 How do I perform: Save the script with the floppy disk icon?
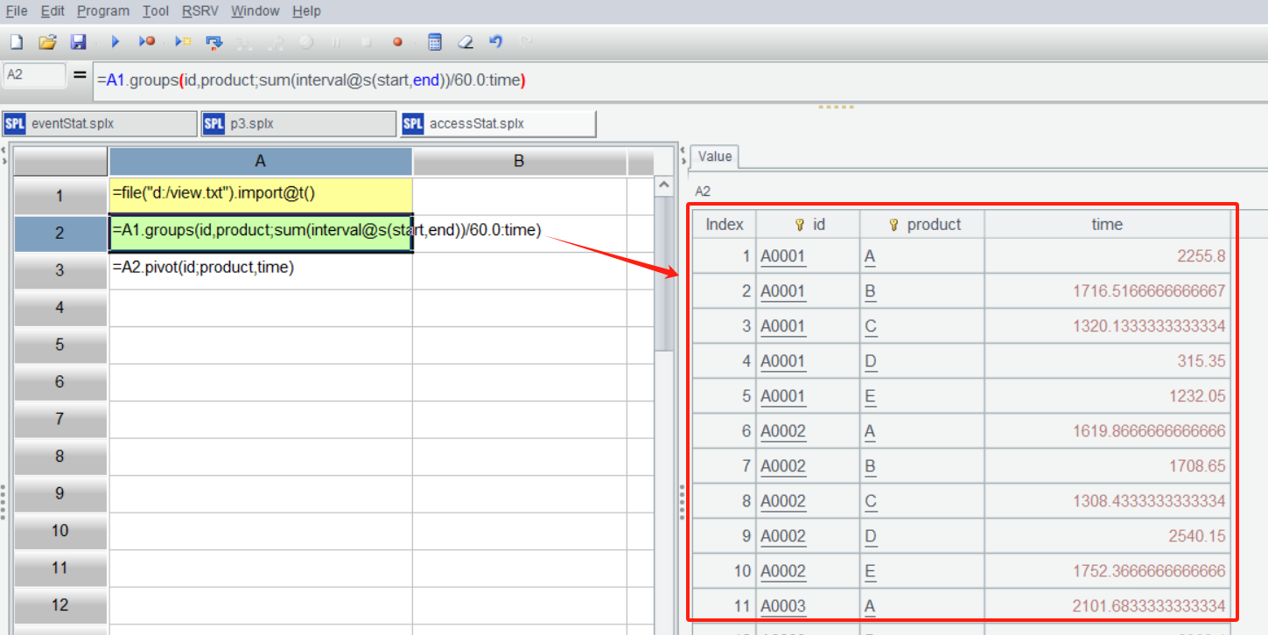pyautogui.click(x=78, y=42)
